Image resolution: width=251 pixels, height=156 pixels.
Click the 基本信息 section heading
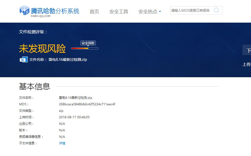click(x=35, y=87)
